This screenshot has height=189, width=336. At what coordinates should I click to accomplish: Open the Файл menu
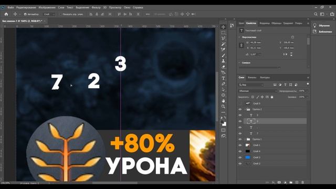10,7
